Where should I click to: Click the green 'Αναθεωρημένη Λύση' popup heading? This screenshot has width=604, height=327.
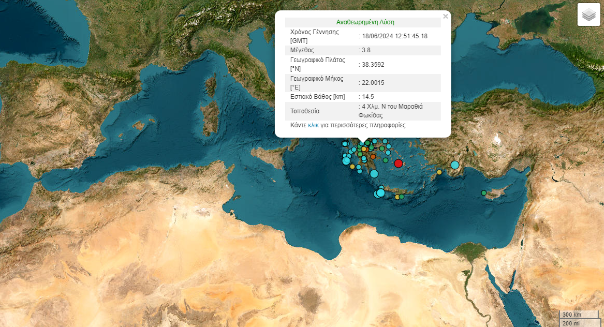point(365,22)
